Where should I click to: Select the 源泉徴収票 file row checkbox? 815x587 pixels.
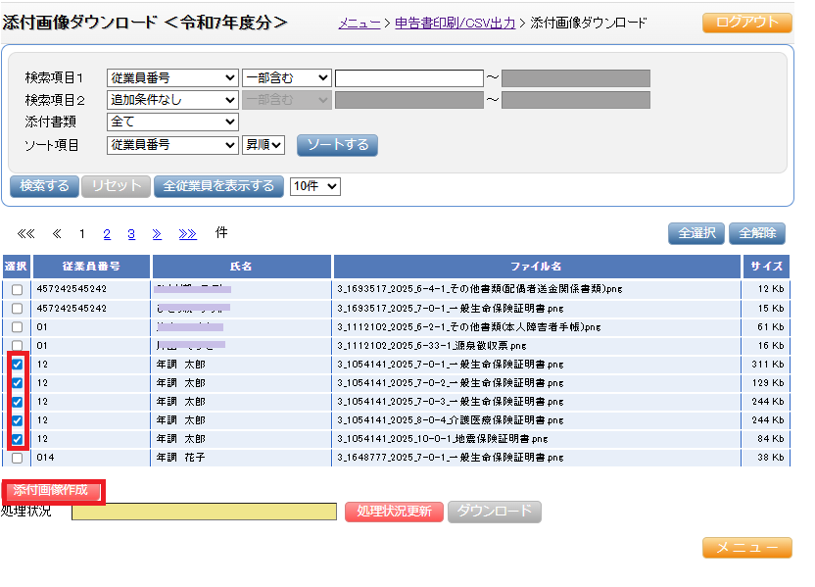(x=17, y=346)
